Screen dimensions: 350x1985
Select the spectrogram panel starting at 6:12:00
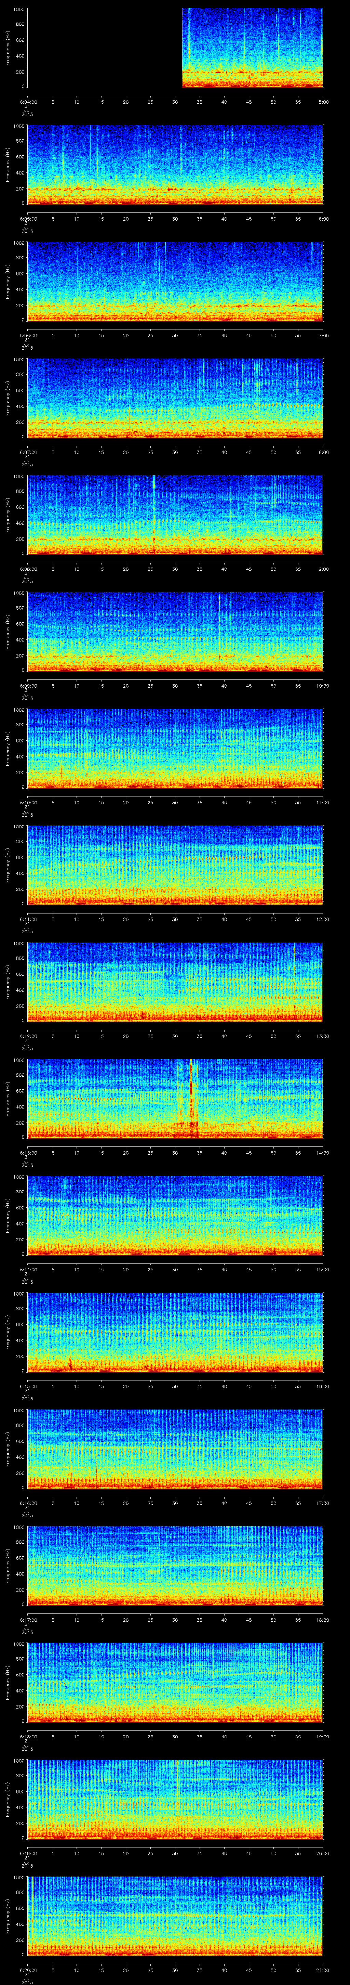175,982
